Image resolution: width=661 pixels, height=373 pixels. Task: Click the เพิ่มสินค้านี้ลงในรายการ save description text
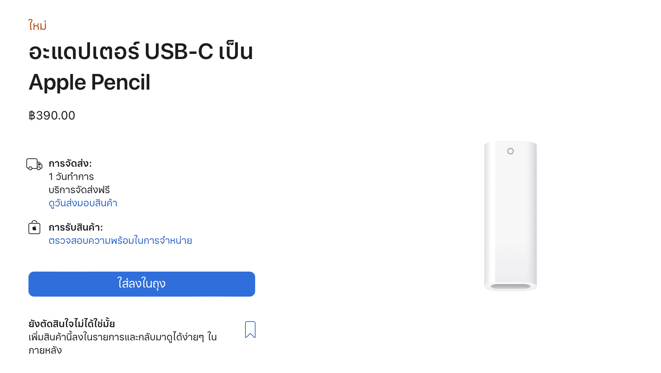(x=123, y=337)
